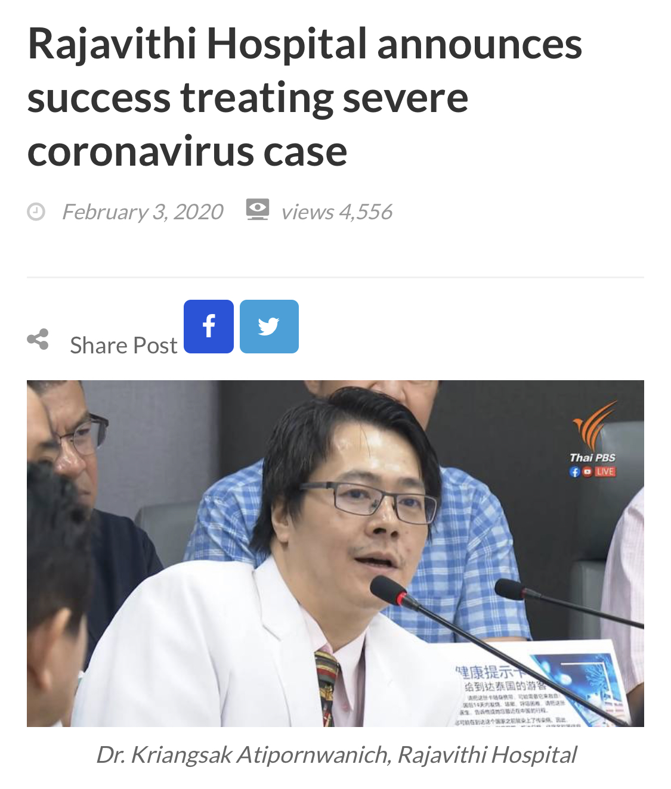671x789 pixels.
Task: Tap Rajavithi Hospital in the caption
Action: point(487,754)
